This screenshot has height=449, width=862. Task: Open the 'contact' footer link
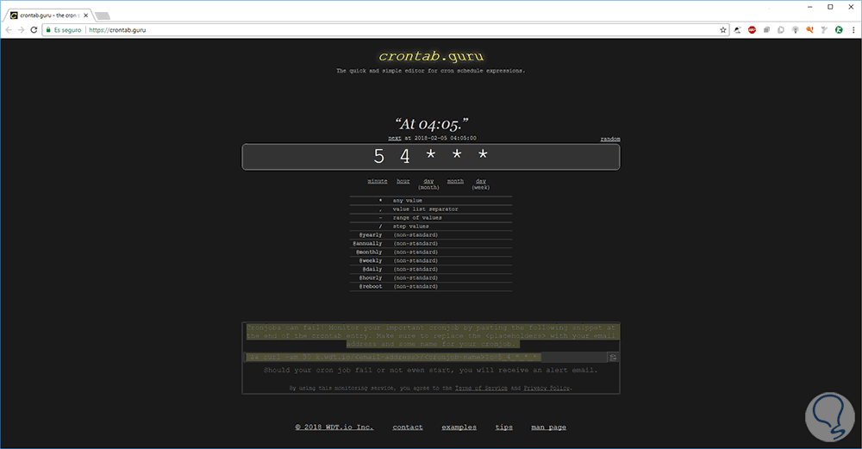(x=408, y=427)
